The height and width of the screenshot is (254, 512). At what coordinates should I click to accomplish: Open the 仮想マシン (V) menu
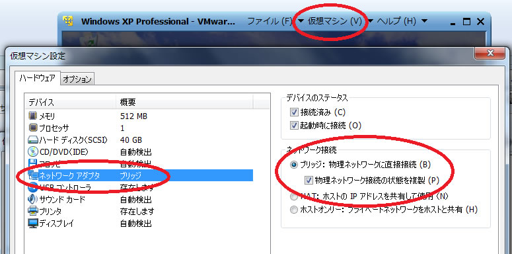(x=336, y=21)
